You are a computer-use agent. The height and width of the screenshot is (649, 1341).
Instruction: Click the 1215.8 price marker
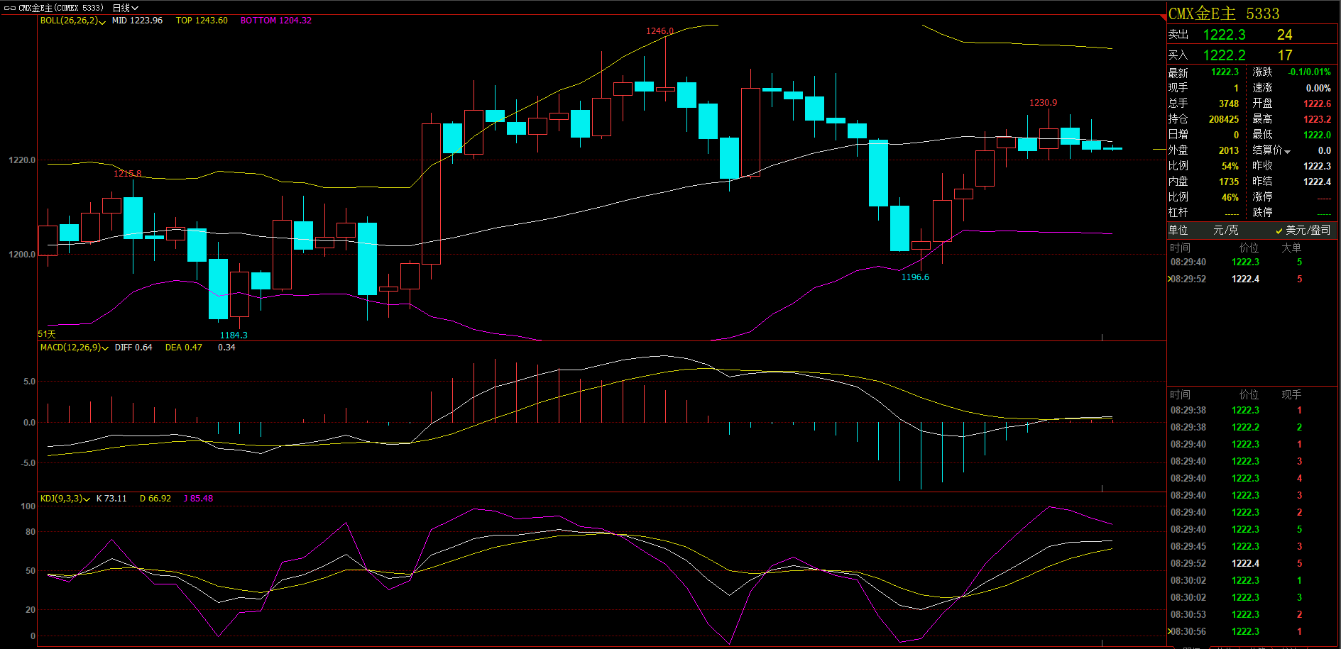tap(128, 174)
